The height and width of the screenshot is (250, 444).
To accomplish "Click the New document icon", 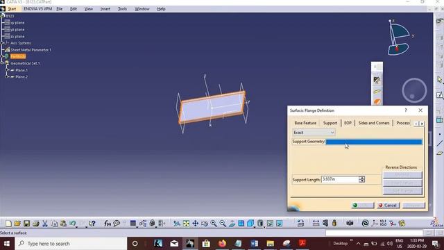I will point(8,224).
